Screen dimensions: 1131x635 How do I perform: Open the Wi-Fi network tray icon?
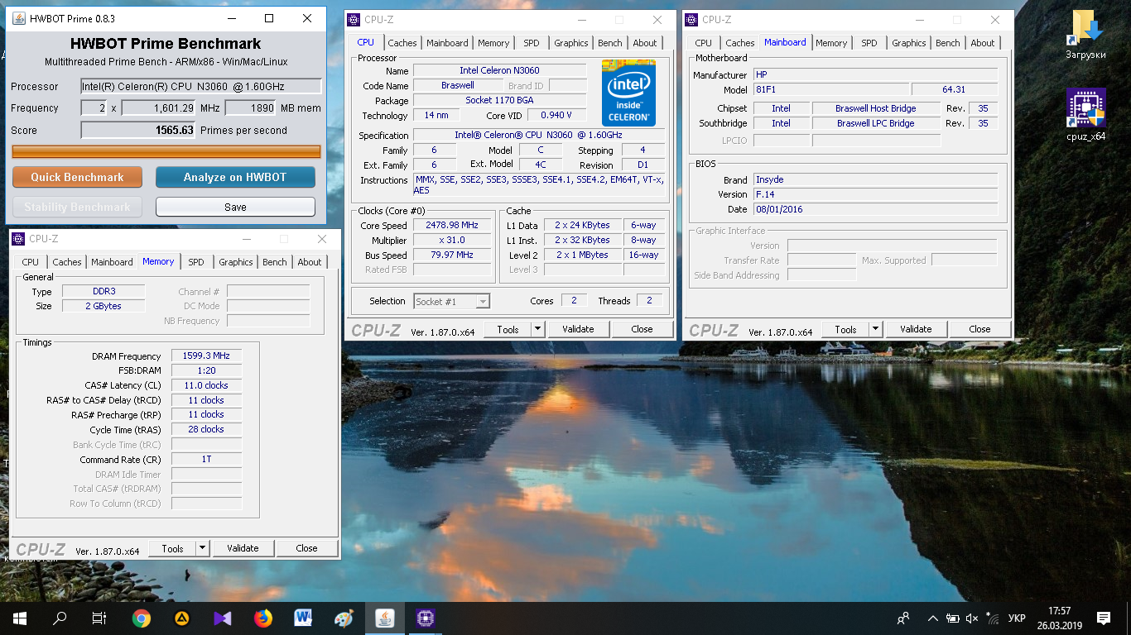tap(991, 618)
